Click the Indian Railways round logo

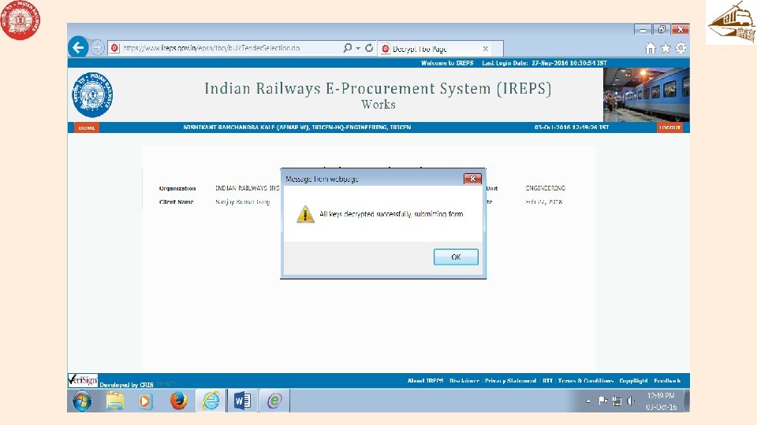pyautogui.click(x=93, y=95)
